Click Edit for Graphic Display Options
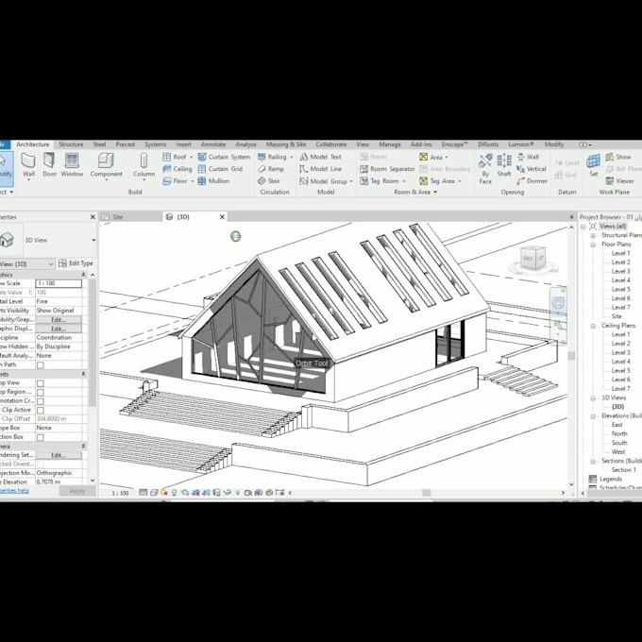642x642 pixels. pyautogui.click(x=59, y=329)
